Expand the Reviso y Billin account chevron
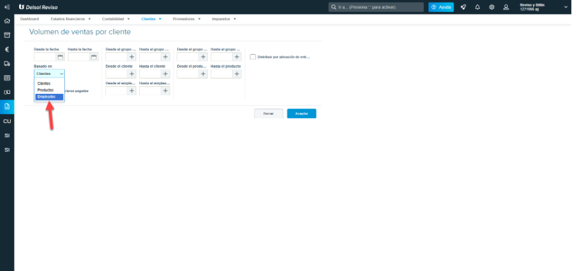This screenshot has height=271, width=572. point(566,7)
